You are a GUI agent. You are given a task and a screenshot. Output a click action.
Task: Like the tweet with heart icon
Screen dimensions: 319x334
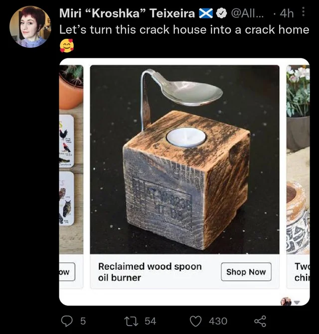point(195,321)
